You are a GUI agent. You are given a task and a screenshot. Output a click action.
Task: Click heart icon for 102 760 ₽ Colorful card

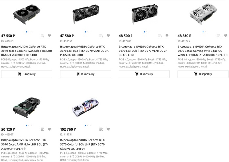point(108,129)
